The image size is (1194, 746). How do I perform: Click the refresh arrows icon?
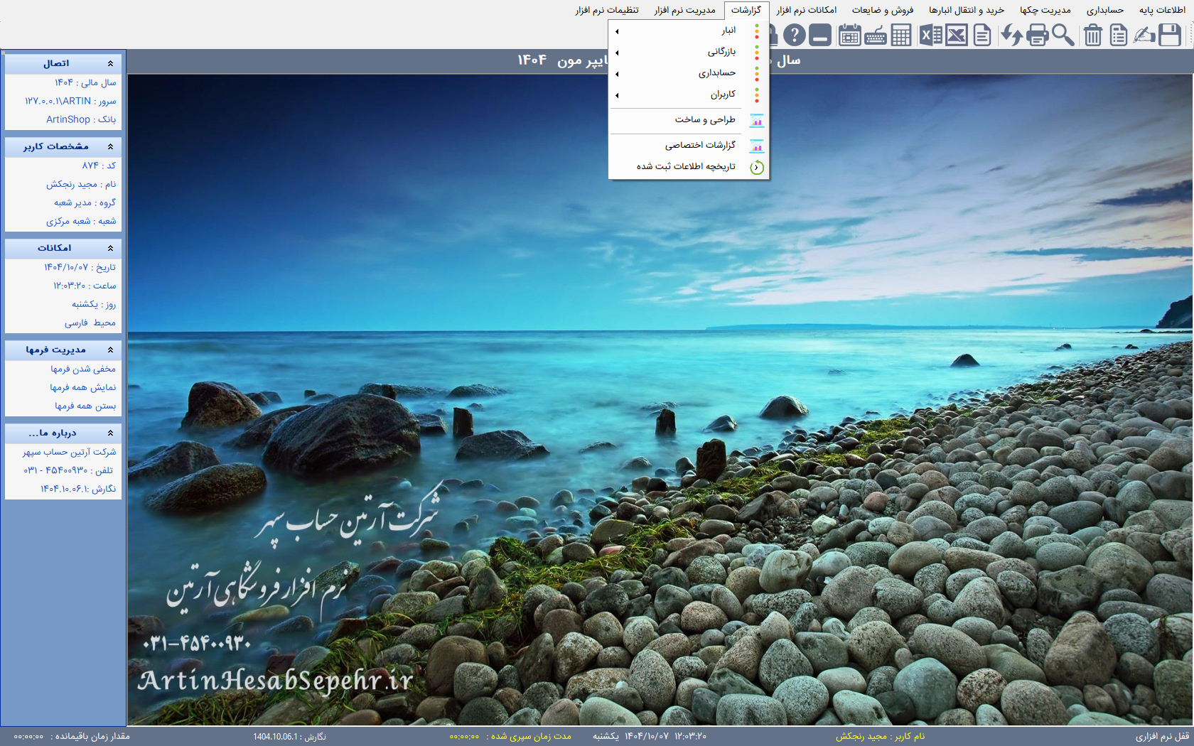pyautogui.click(x=1011, y=35)
